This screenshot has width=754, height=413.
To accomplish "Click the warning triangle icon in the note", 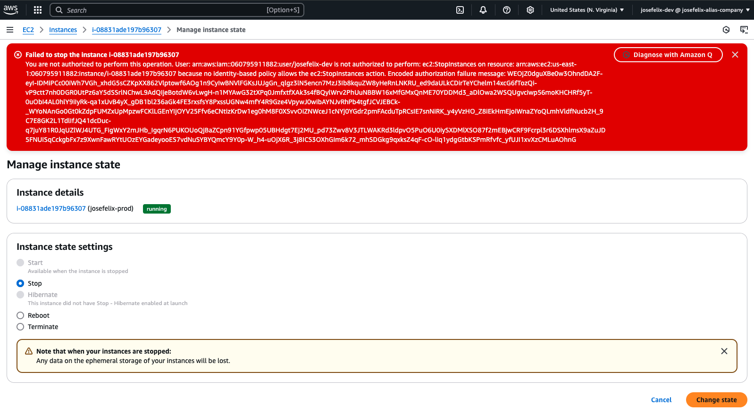I will (29, 351).
